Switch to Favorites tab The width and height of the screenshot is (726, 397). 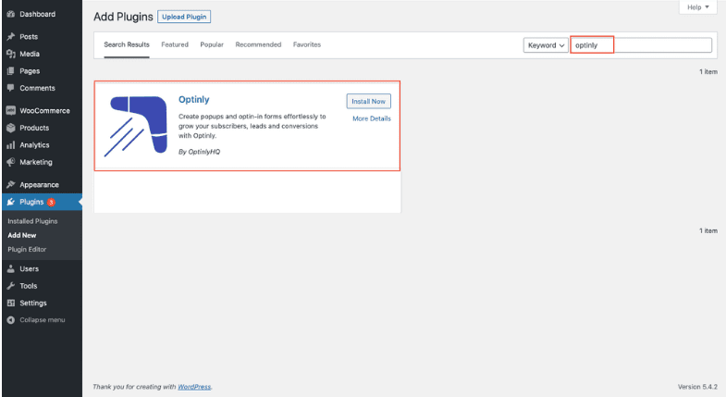pos(306,44)
